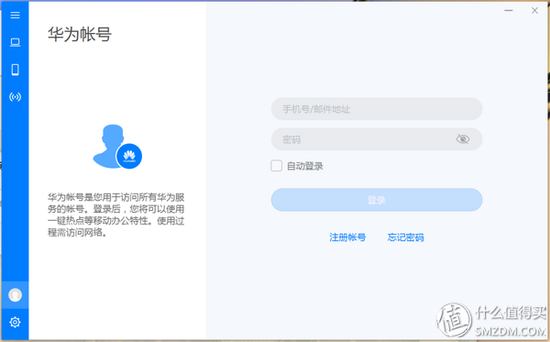Open the hotspot signal icon in sidebar
550x342 pixels.
click(x=15, y=97)
